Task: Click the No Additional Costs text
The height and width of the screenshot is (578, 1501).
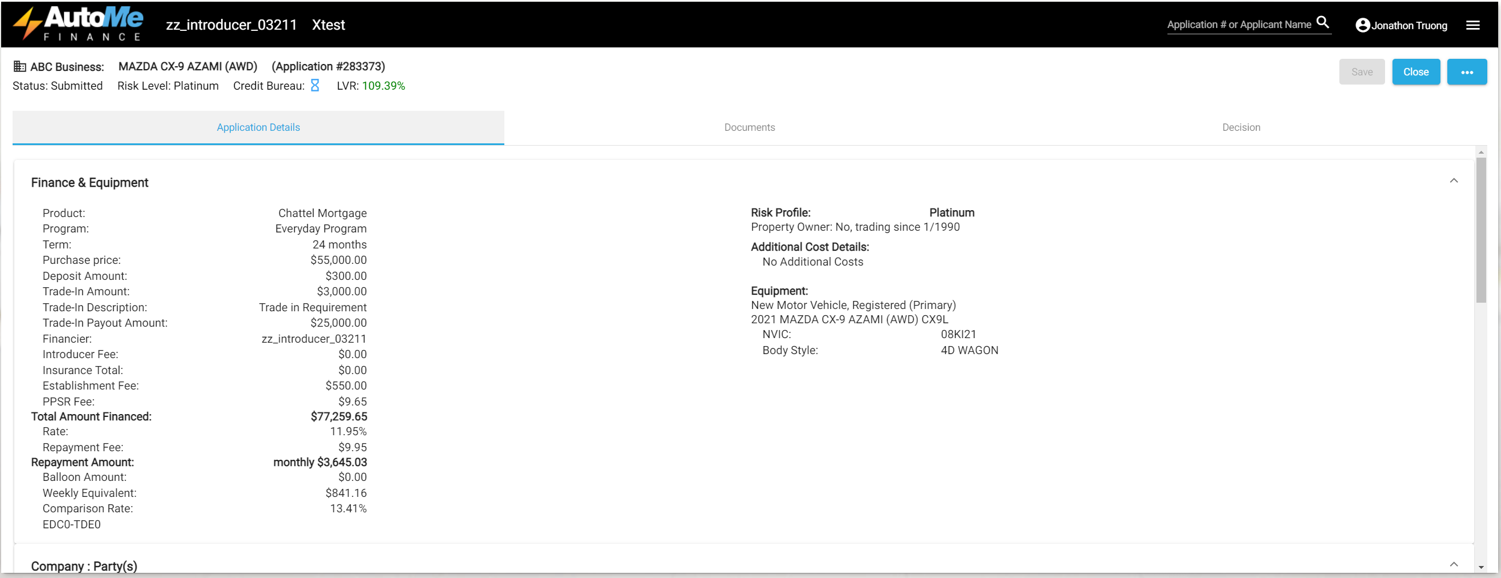Action: click(x=812, y=262)
